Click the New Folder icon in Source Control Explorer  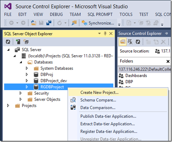tap(148, 42)
